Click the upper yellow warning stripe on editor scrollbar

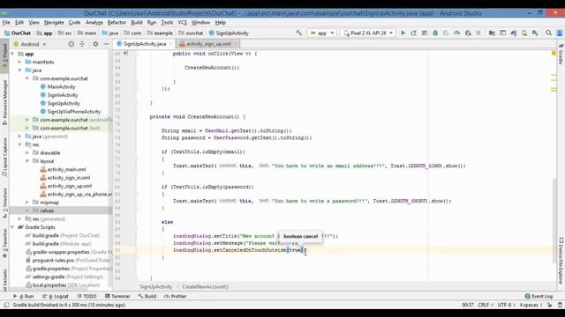click(x=554, y=75)
